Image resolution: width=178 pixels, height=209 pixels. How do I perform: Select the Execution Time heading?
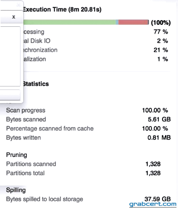click(x=62, y=10)
